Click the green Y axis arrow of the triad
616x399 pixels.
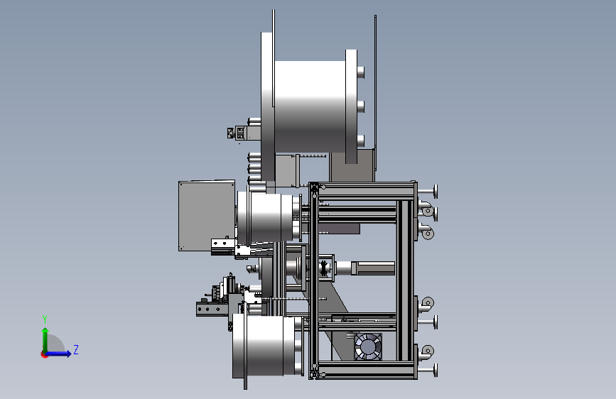[x=45, y=339]
